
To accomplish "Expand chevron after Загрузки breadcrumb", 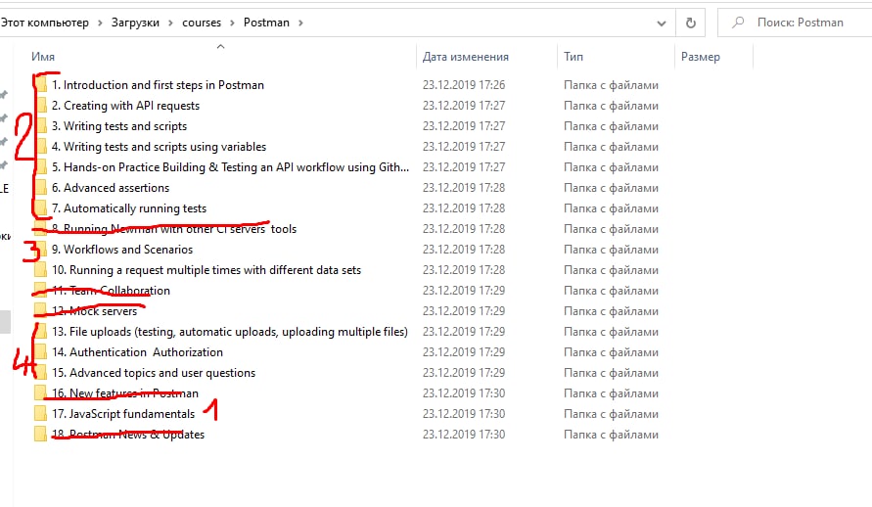I will click(170, 23).
